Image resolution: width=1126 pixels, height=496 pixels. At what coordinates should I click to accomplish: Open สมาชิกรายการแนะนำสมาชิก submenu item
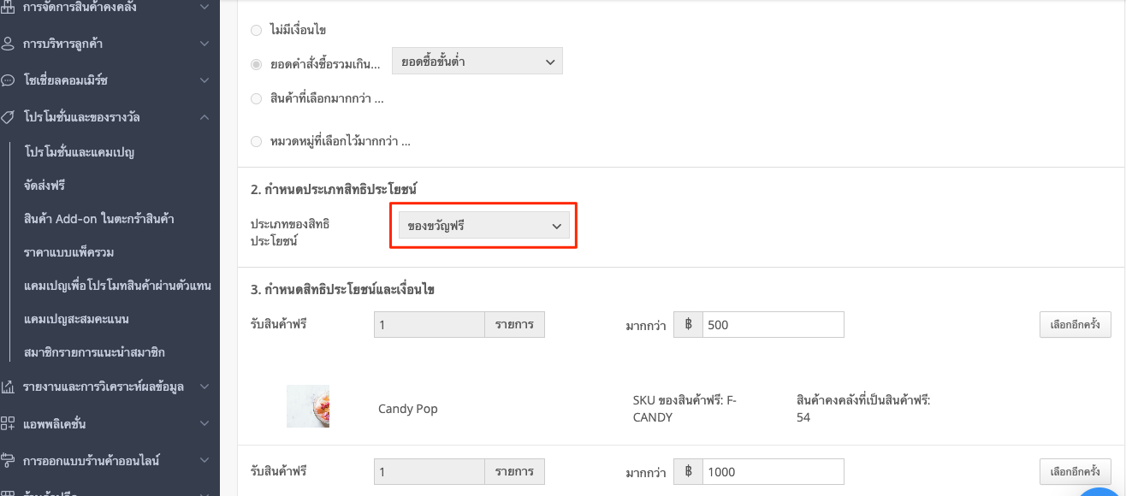94,352
